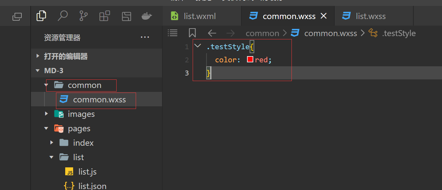Open the explorer more actions menu
The height and width of the screenshot is (190, 442).
tap(145, 37)
